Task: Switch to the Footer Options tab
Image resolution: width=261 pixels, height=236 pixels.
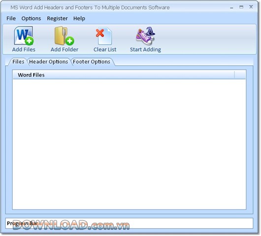Action: (92, 62)
